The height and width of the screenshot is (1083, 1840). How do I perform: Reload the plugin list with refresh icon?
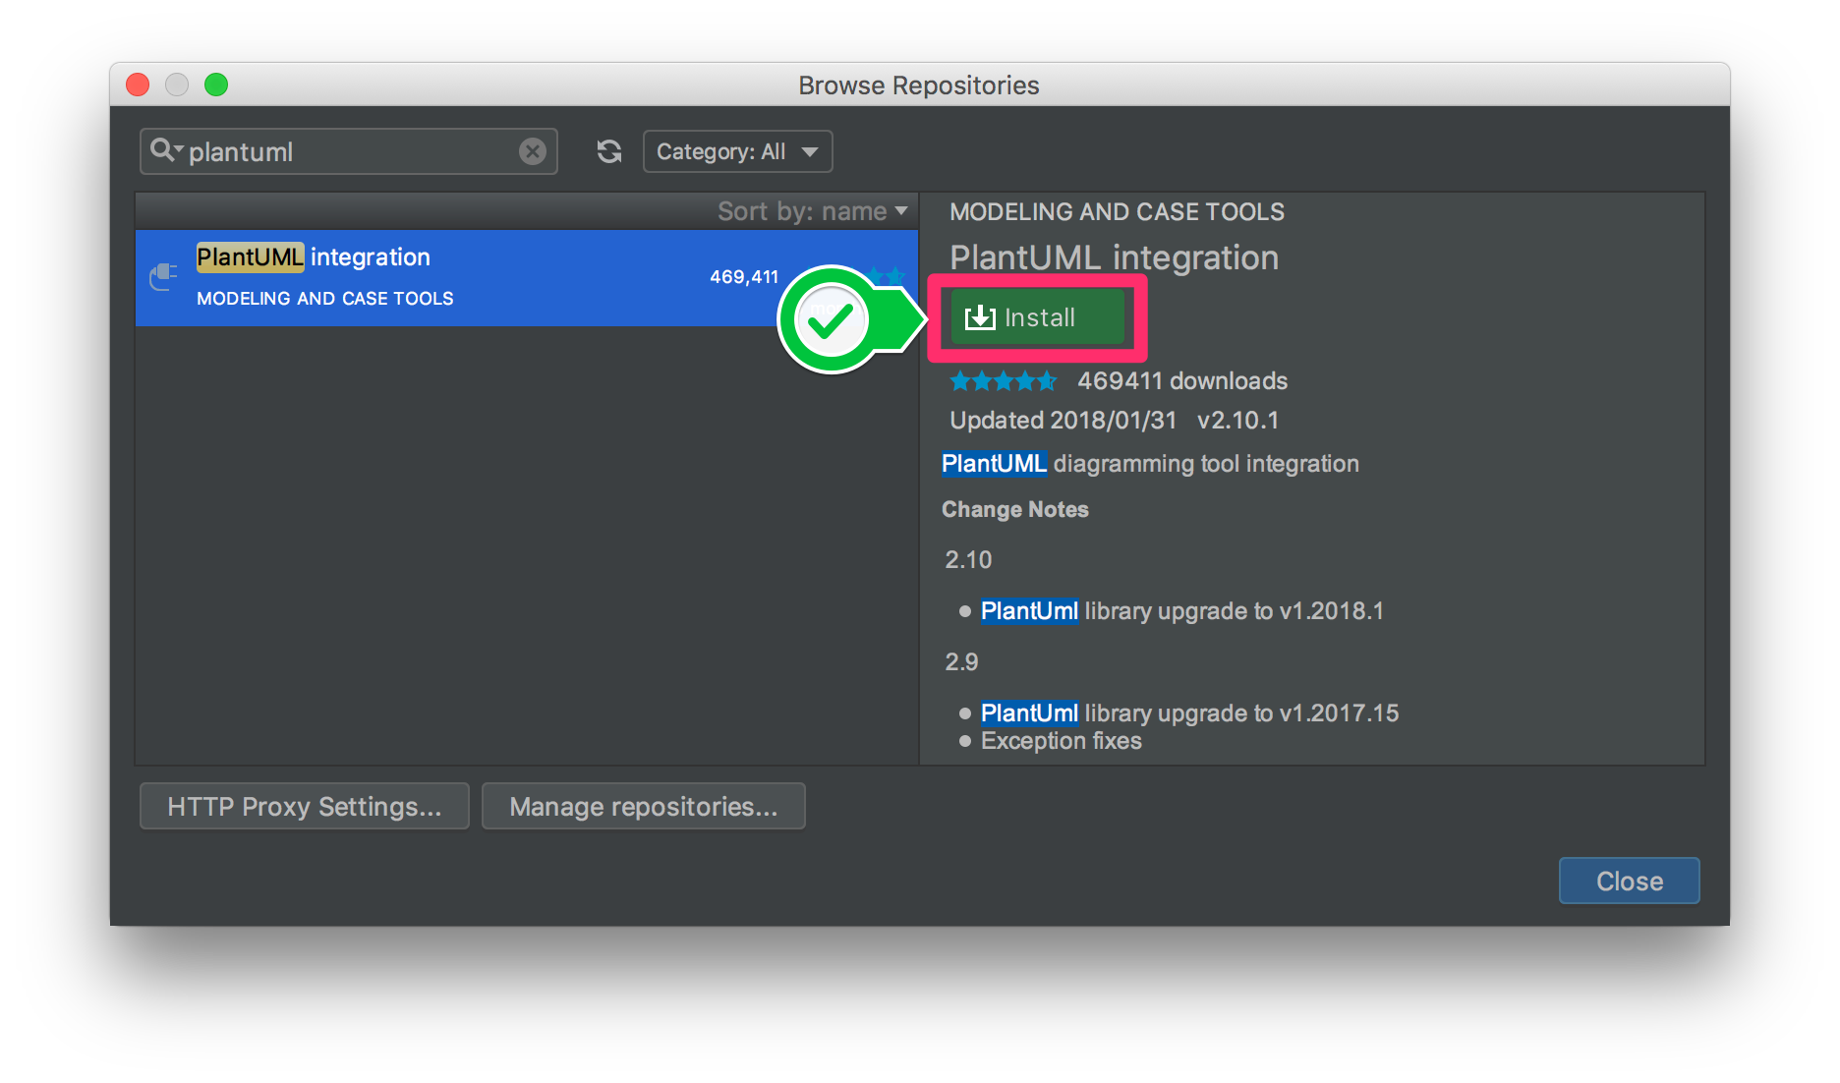click(x=609, y=151)
